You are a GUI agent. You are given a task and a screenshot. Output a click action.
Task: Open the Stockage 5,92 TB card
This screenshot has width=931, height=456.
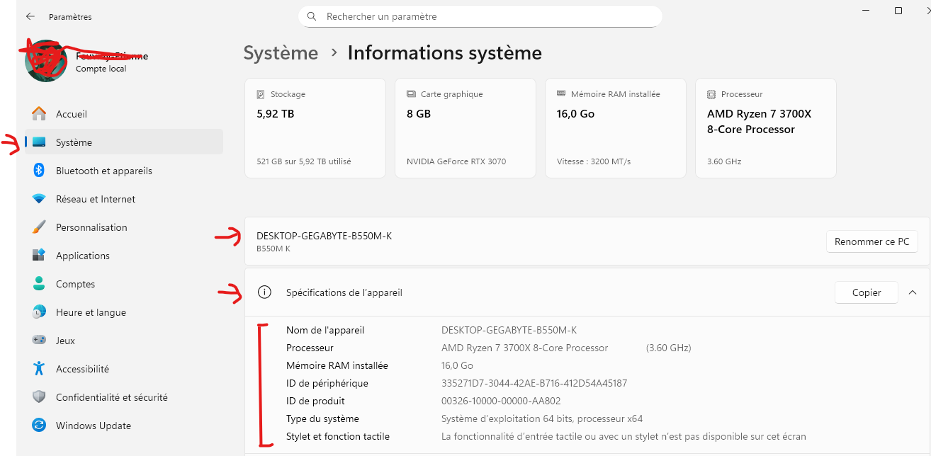315,128
